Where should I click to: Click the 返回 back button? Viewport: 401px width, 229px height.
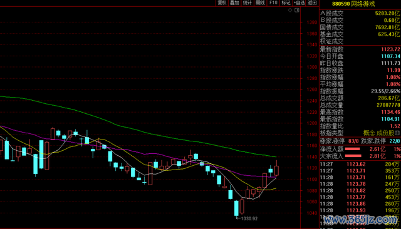pos(312,3)
